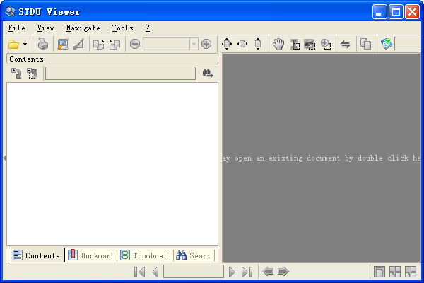Screen dimensions: 424x283
Task: Go to the next page arrow
Action: pos(232,272)
